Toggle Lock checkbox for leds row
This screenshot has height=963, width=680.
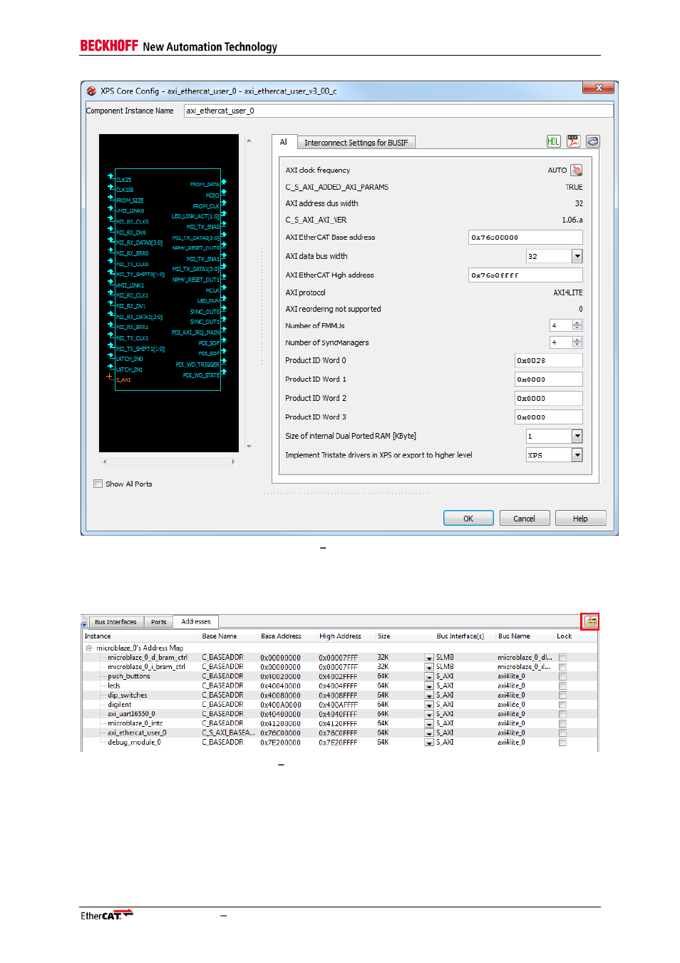click(x=562, y=686)
